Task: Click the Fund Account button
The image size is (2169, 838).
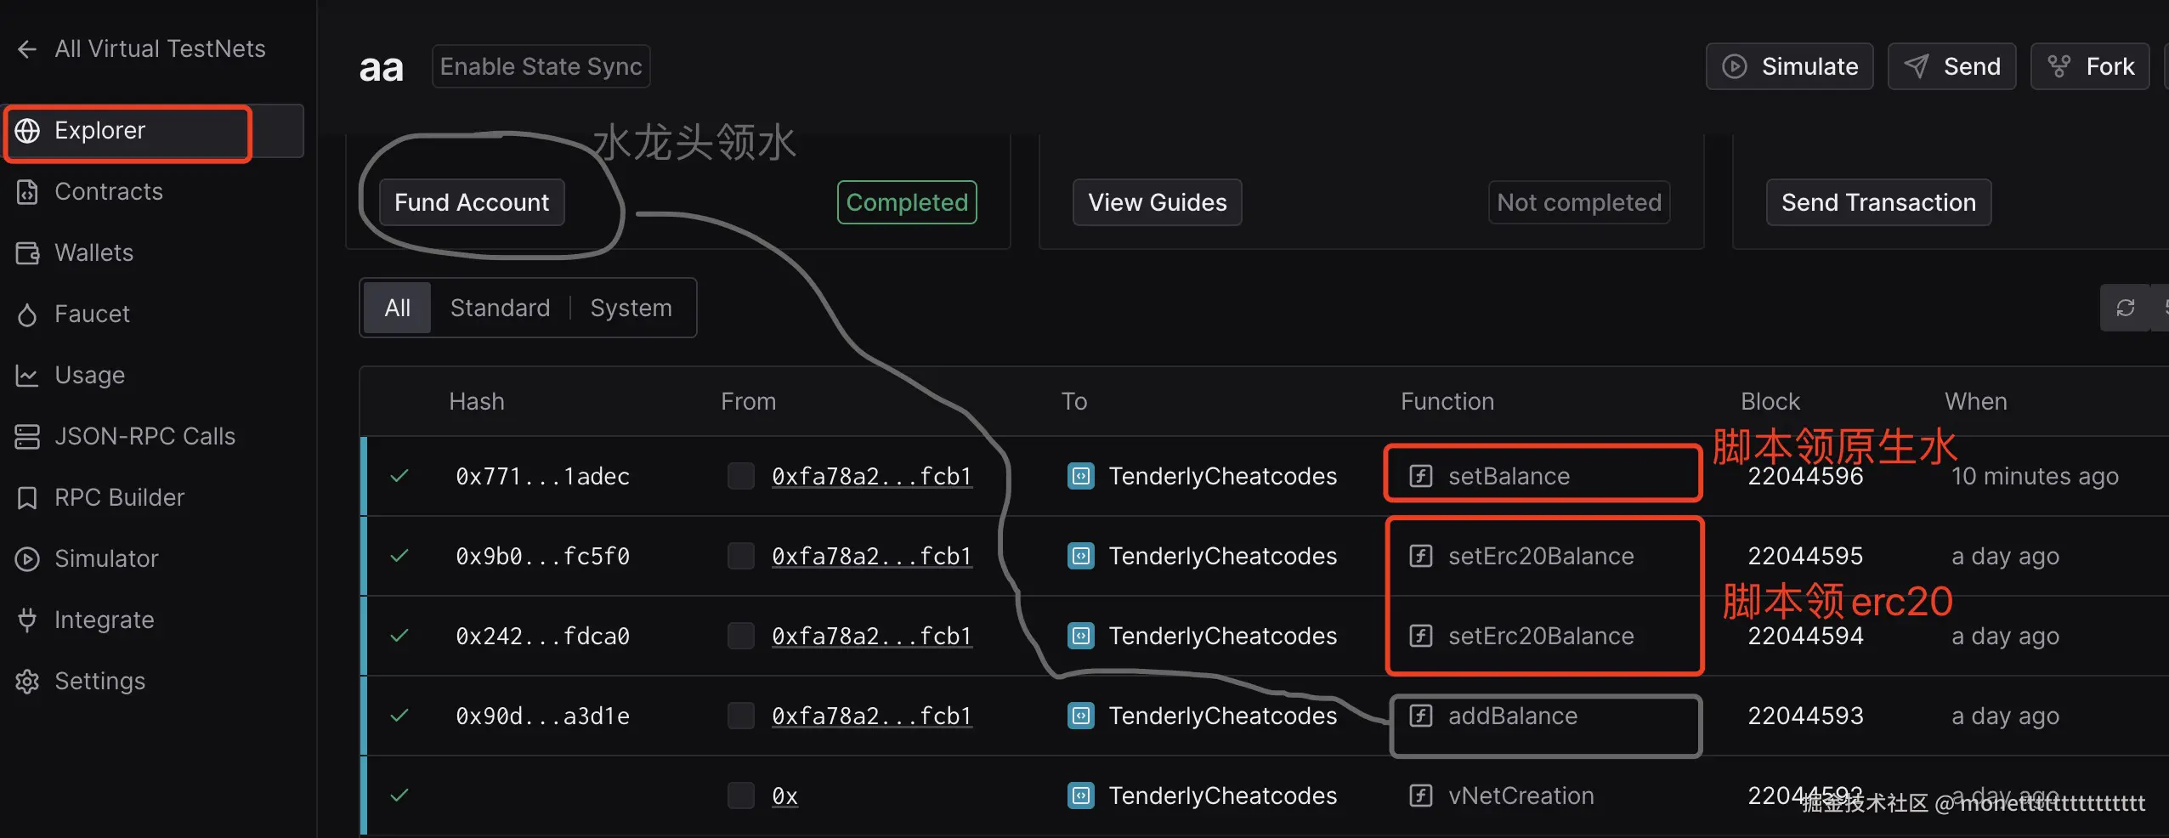Action: click(472, 202)
